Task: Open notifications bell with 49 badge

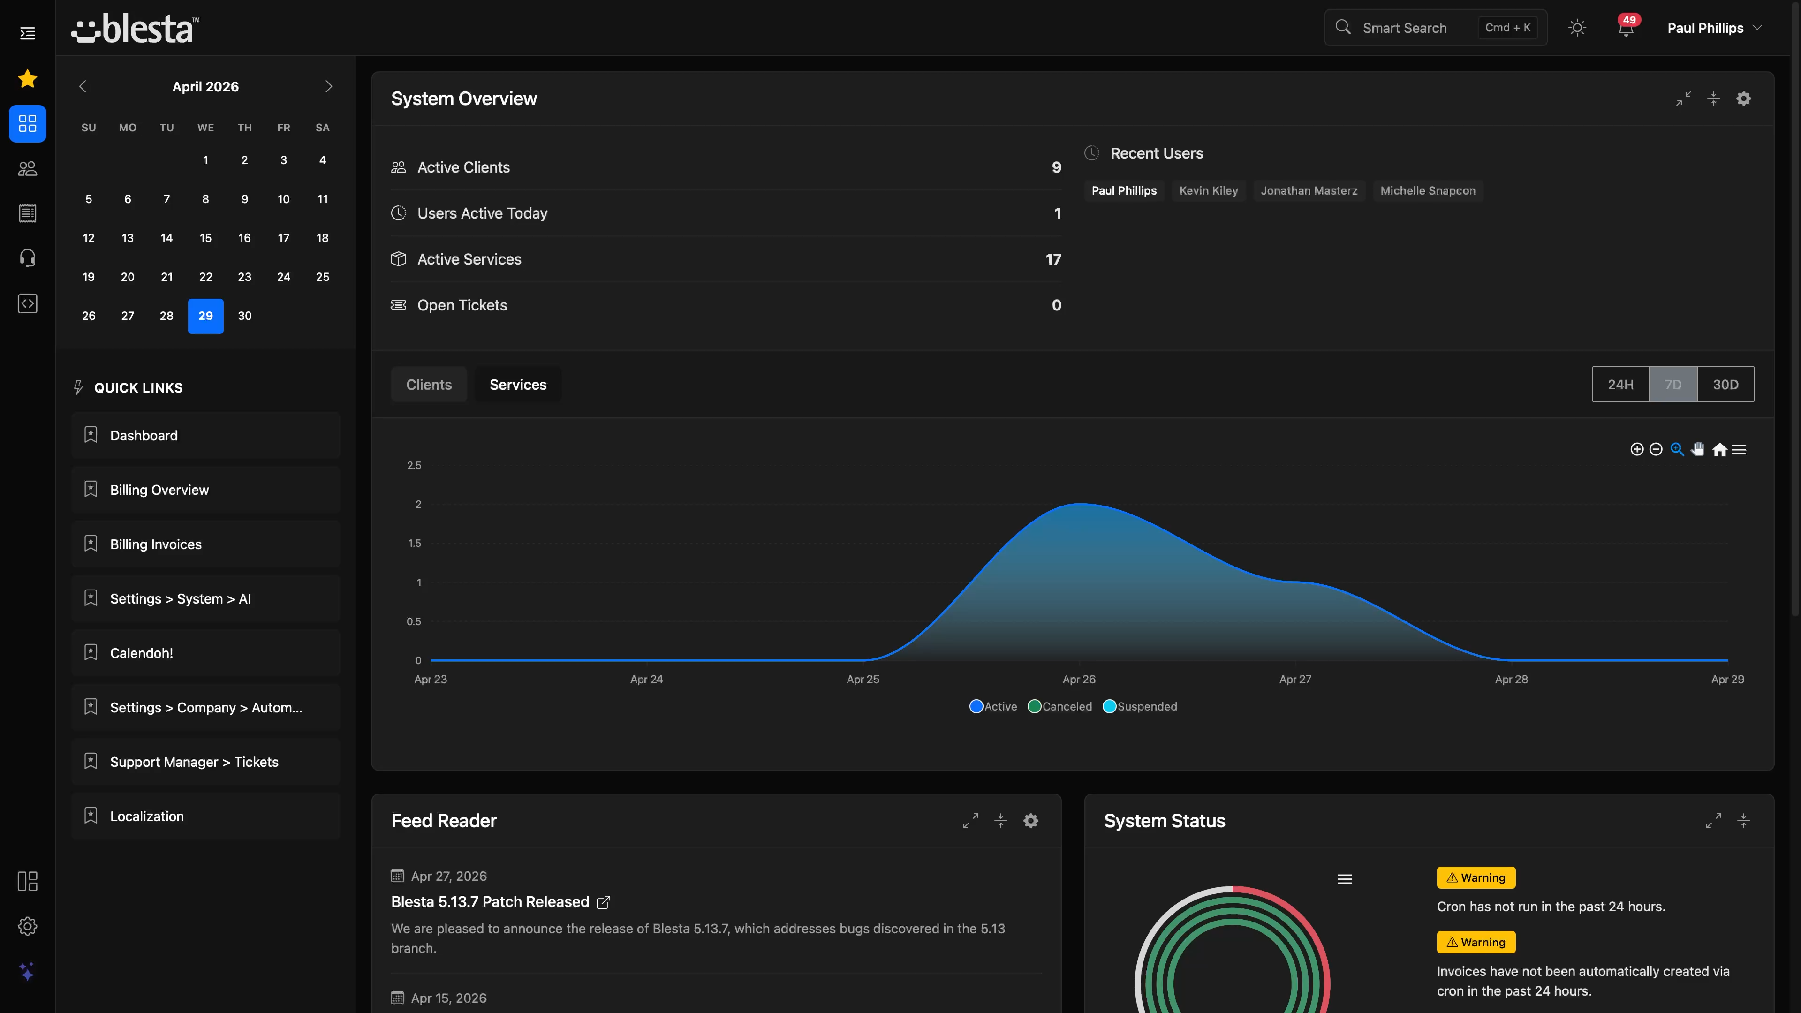Action: pos(1626,28)
